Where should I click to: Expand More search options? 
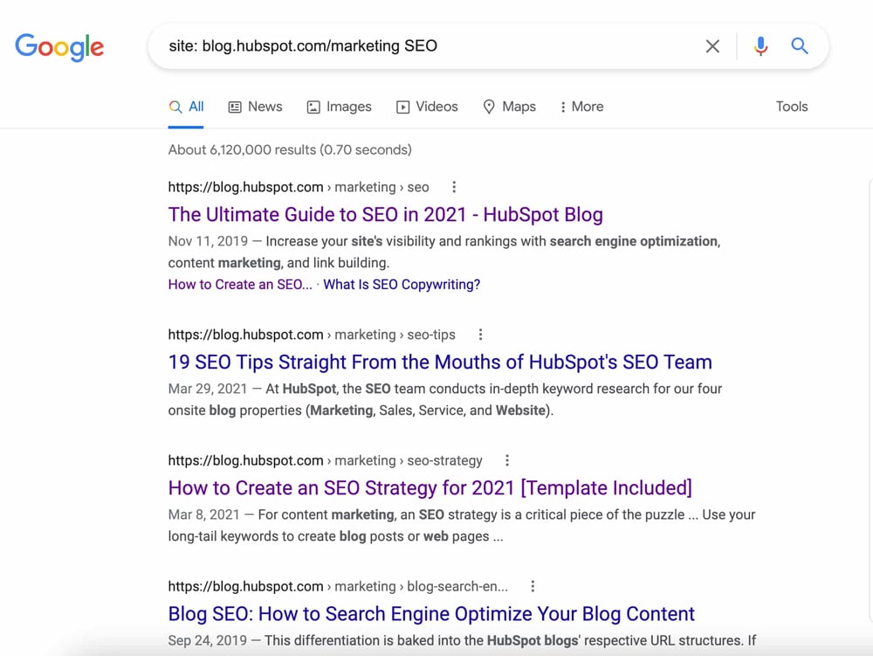pyautogui.click(x=581, y=107)
